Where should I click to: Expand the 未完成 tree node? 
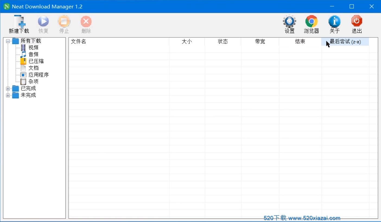click(x=8, y=95)
